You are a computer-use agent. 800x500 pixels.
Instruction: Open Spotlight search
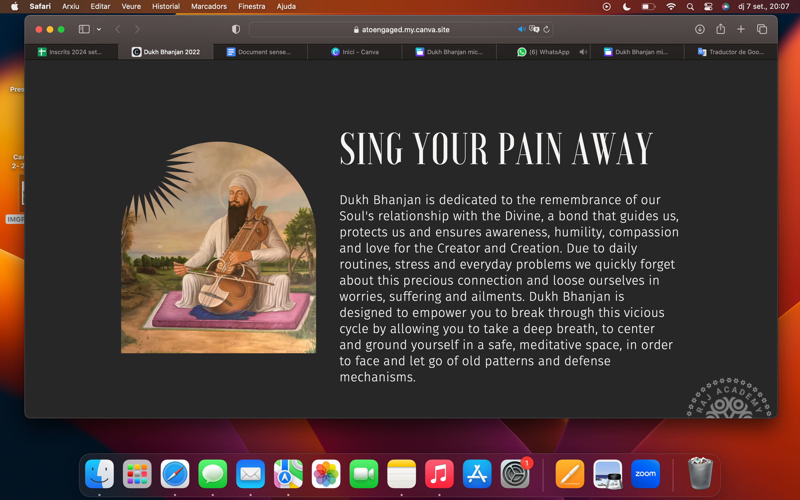point(690,7)
